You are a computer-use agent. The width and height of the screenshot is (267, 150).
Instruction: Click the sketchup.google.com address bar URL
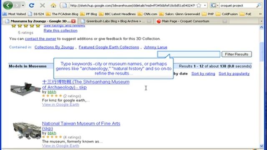pyautogui.click(x=133, y=5)
